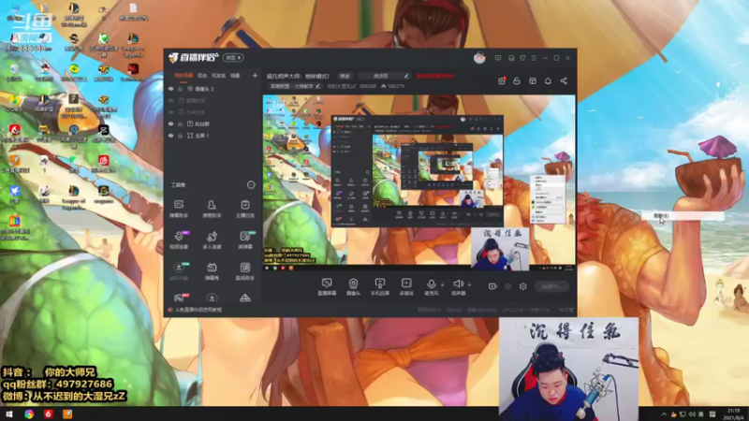749x421 pixels.
Task: Add a new scene with the plus button
Action: click(255, 76)
